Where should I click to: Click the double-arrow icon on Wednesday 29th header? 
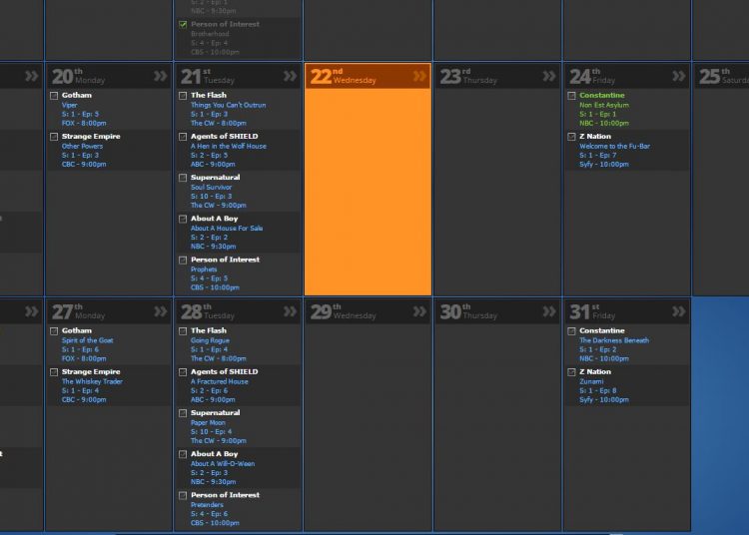(419, 311)
